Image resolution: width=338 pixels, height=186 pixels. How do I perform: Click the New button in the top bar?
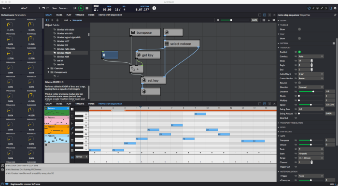(4, 8)
